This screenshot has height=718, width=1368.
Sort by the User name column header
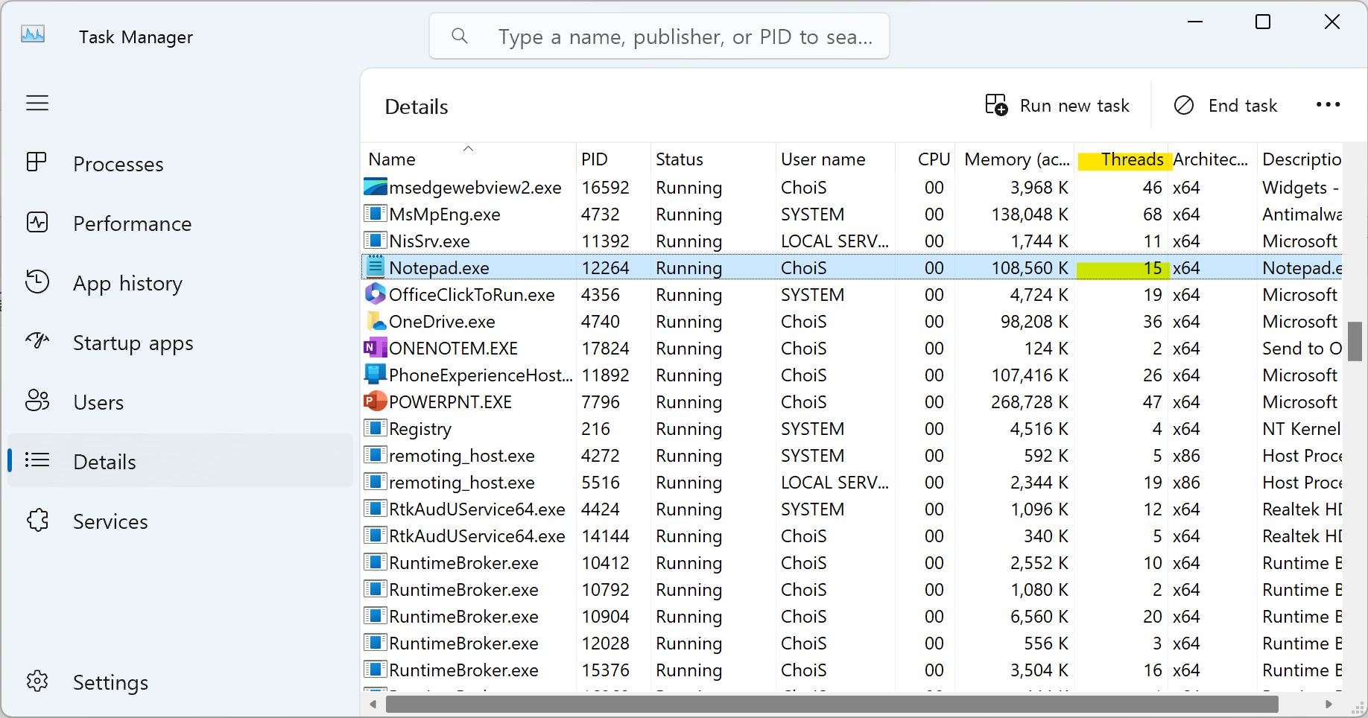click(x=835, y=159)
